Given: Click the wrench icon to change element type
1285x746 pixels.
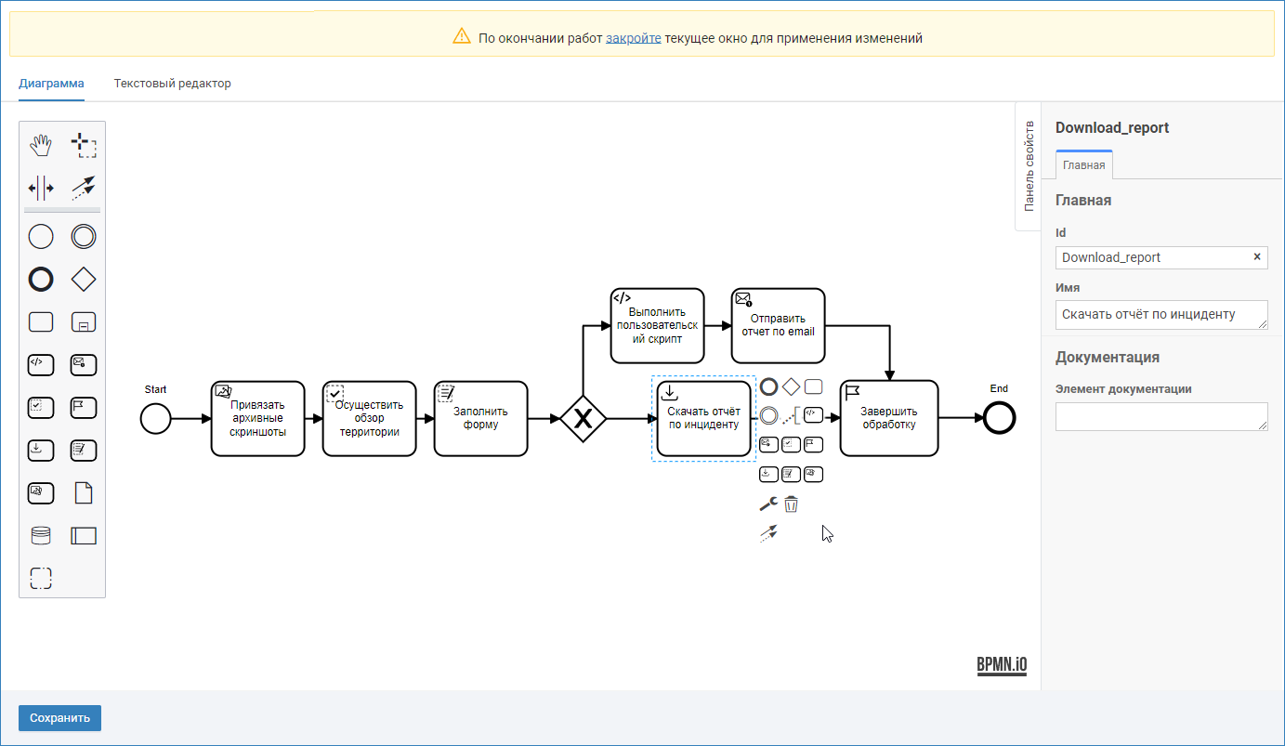Looking at the screenshot, I should coord(768,504).
